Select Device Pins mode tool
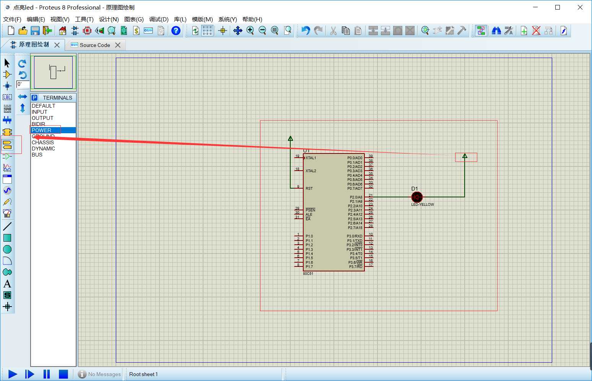The height and width of the screenshot is (381, 592). [7, 156]
